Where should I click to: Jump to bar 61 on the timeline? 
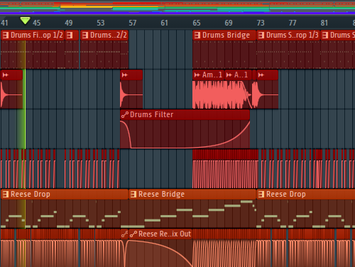(x=164, y=23)
